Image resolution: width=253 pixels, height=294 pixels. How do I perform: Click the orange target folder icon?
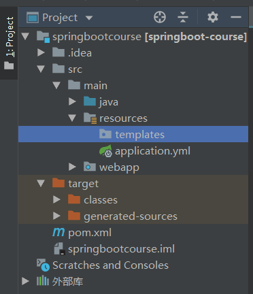tap(58, 183)
